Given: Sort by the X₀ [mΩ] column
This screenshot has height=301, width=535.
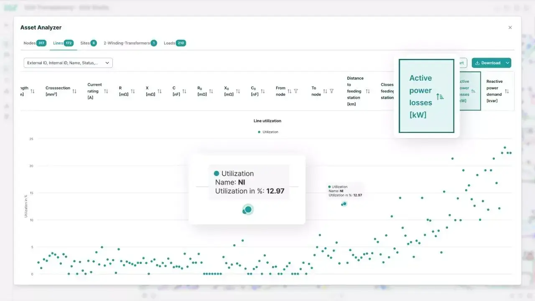Looking at the screenshot, I should 238,91.
